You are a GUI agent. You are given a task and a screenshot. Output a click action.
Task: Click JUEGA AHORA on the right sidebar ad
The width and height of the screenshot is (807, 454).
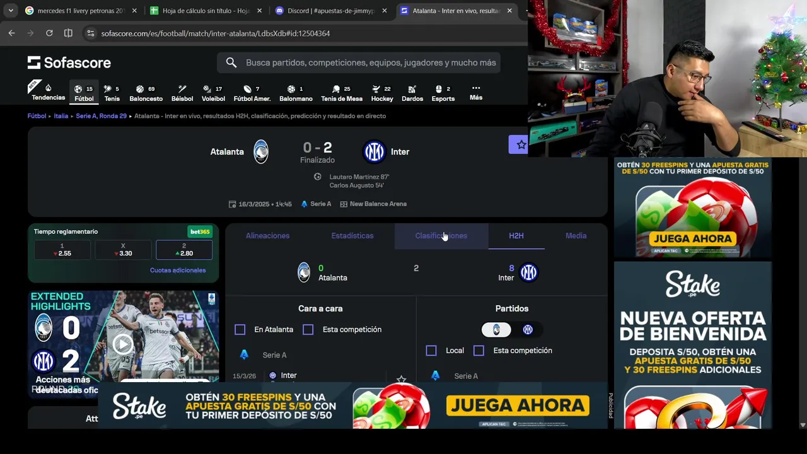click(693, 238)
